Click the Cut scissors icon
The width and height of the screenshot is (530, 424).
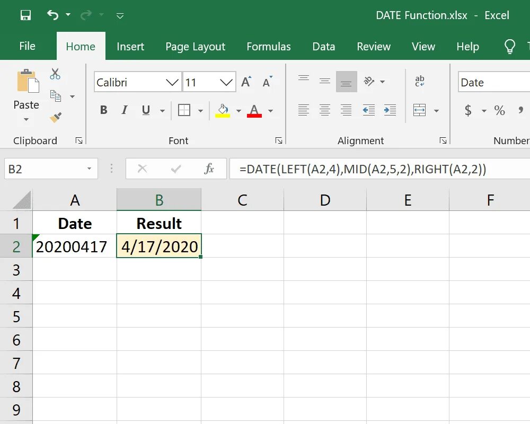click(x=55, y=74)
